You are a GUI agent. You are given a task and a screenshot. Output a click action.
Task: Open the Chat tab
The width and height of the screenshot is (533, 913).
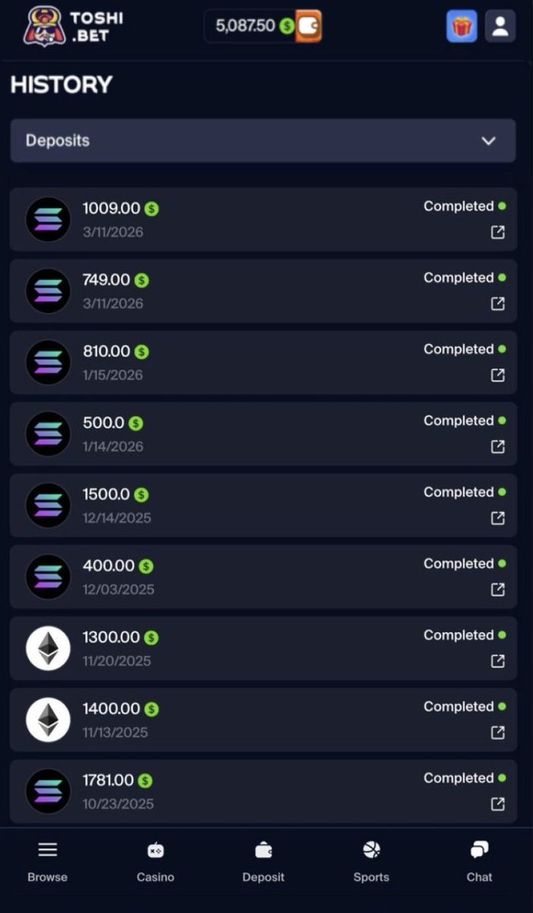point(479,861)
